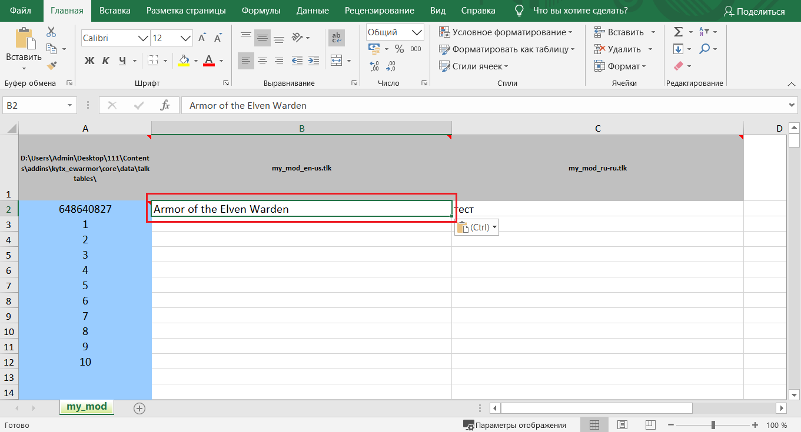Click the Fill down-arrow icon in Editing
Image resolution: width=801 pixels, height=432 pixels.
click(x=678, y=49)
